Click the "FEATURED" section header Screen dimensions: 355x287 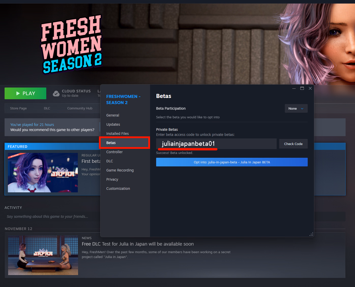coord(18,147)
